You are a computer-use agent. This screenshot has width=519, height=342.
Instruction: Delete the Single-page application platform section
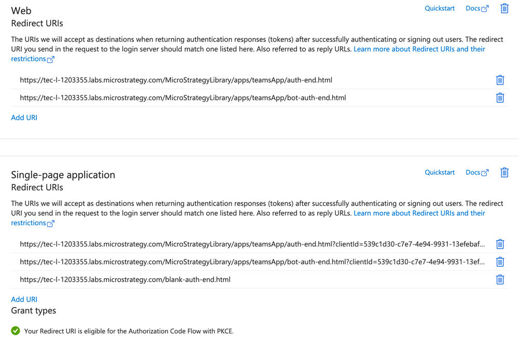click(x=504, y=172)
